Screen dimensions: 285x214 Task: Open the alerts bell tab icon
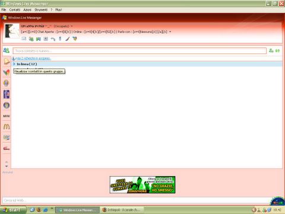[7, 61]
